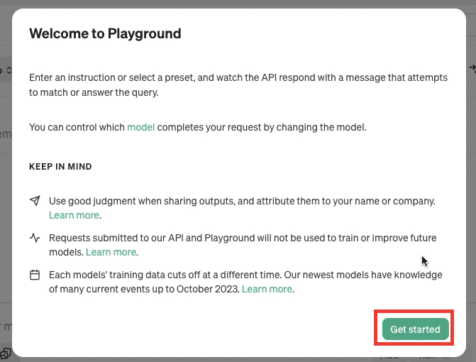The height and width of the screenshot is (362, 476).
Task: Click the text 'Requests submitted to our API'
Action: point(116,238)
